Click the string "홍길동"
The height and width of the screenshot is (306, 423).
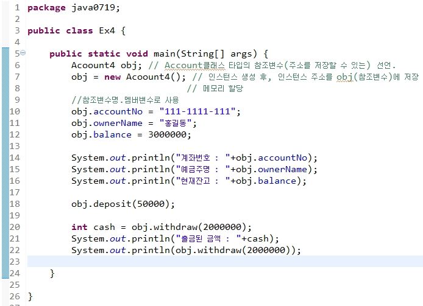click(176, 123)
